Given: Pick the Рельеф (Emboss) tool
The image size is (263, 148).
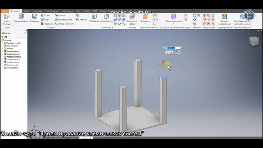Looking at the screenshot, I should coord(60,15).
